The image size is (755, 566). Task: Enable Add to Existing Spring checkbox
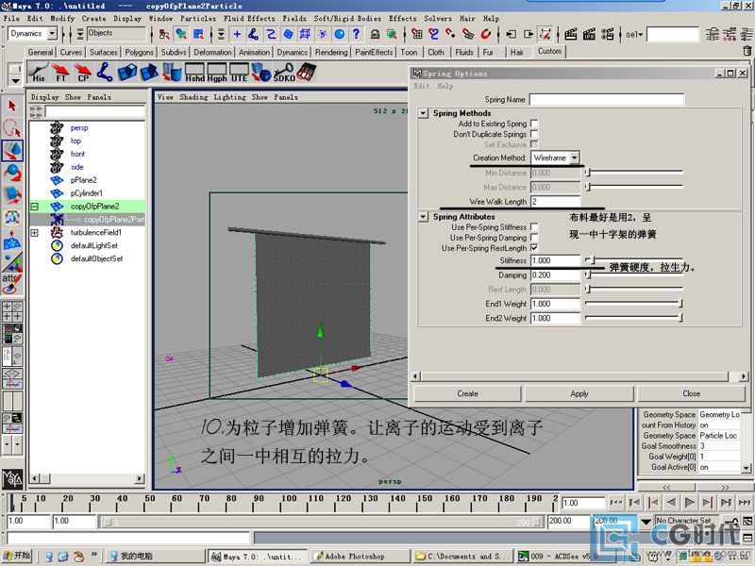[534, 124]
